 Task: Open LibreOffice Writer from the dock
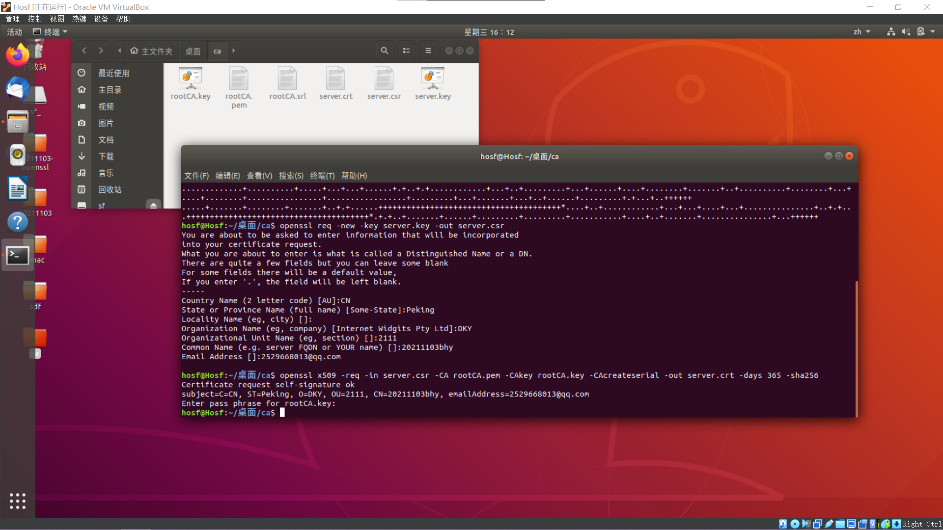(x=18, y=188)
